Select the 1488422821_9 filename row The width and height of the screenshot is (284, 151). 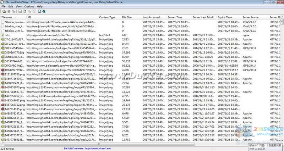pyautogui.click(x=15, y=127)
